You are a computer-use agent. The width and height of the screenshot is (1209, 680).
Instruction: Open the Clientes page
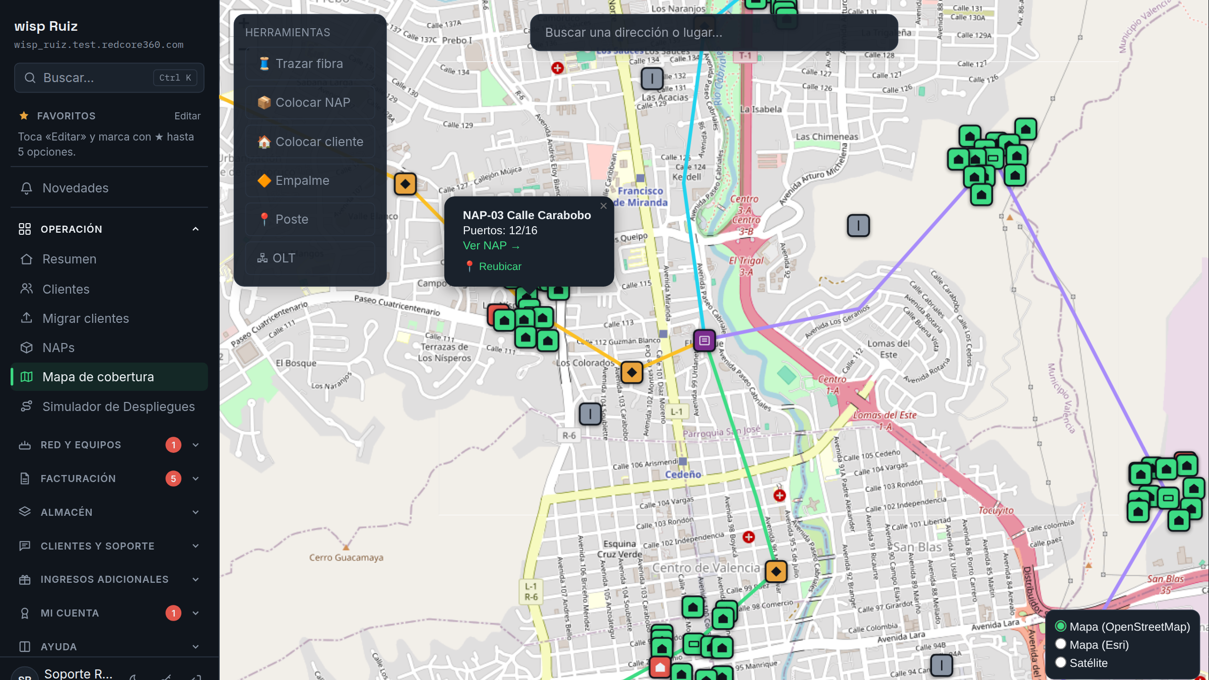coord(109,289)
